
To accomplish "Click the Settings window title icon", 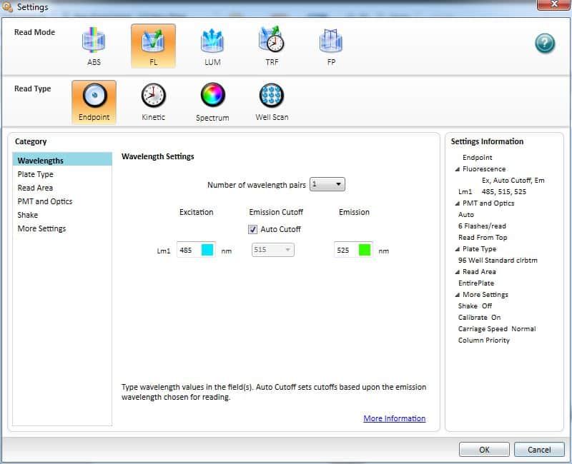I will pyautogui.click(x=7, y=6).
